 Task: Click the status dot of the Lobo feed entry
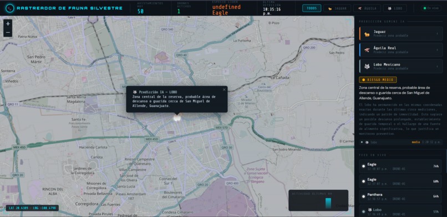coord(363,211)
